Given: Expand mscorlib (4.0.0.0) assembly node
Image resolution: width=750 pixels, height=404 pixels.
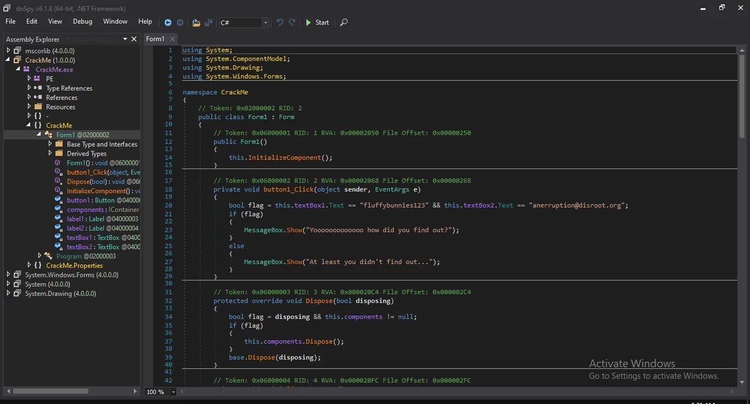Looking at the screenshot, I should coord(8,50).
